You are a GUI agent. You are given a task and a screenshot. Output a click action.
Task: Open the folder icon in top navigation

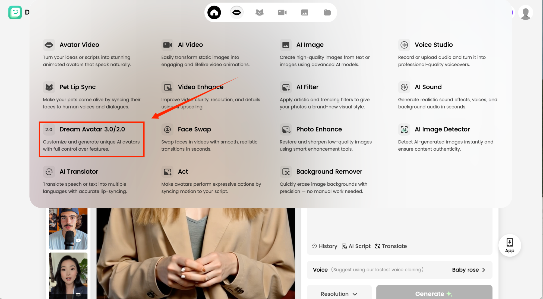coord(327,13)
